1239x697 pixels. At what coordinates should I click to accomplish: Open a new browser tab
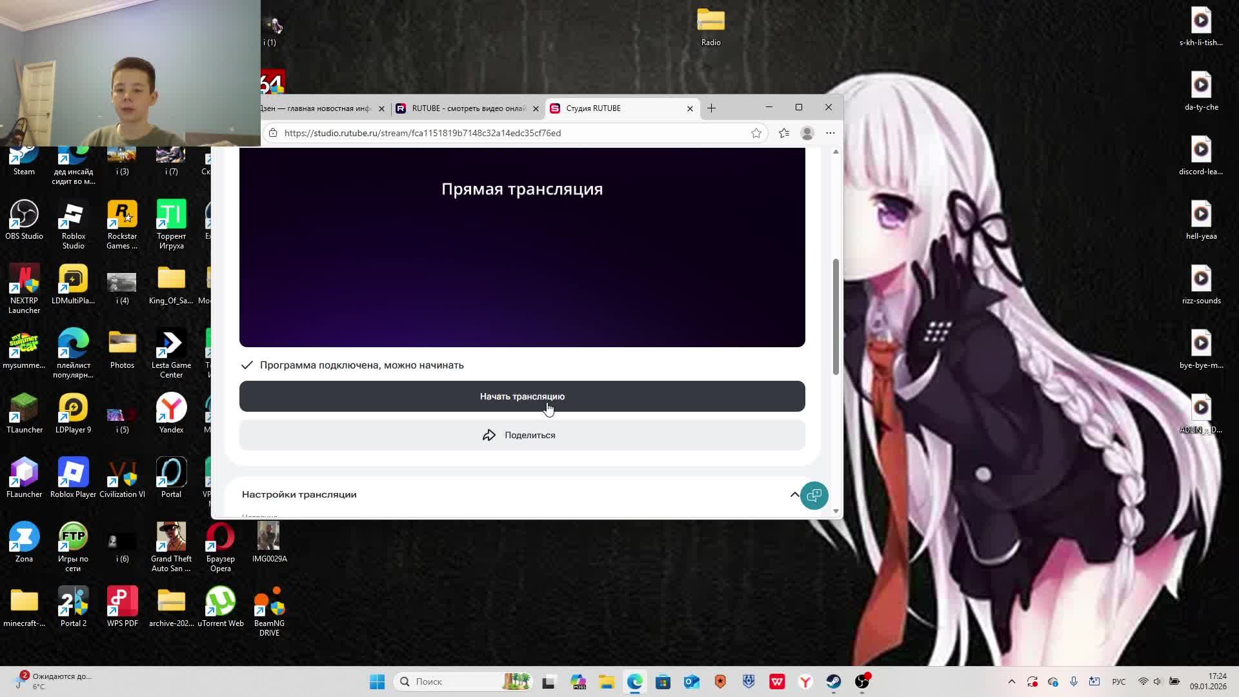pos(711,108)
